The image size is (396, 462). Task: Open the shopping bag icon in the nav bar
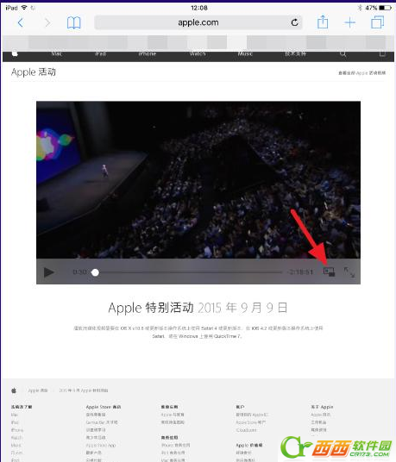coord(382,53)
